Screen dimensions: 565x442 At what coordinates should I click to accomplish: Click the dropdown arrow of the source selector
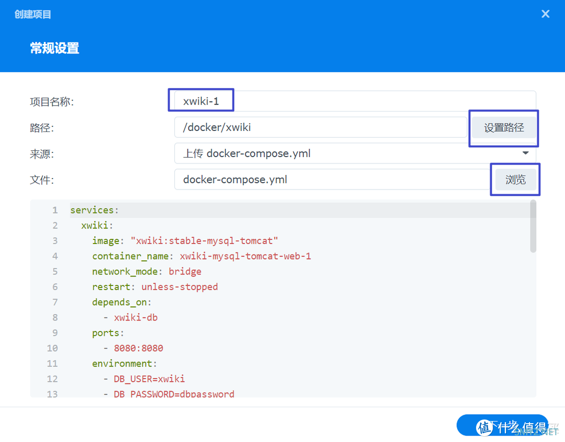coord(525,153)
